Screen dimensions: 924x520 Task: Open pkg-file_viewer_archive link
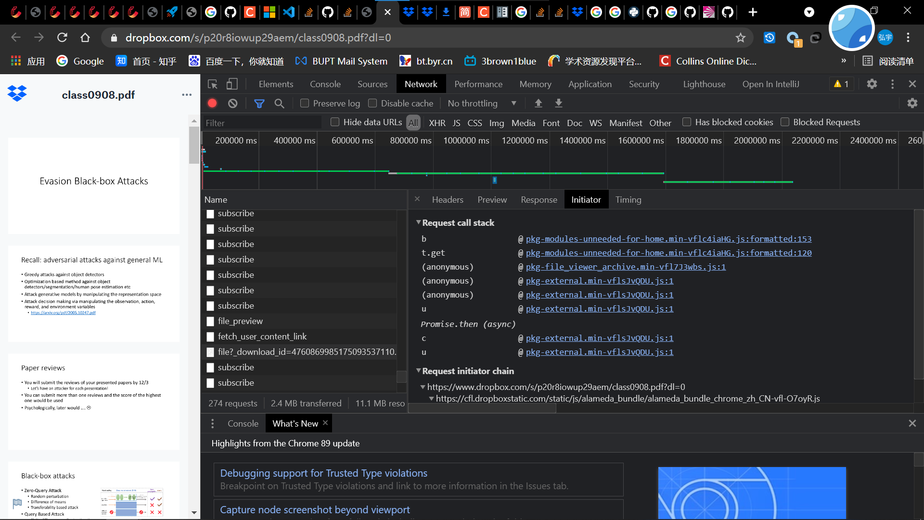626,267
